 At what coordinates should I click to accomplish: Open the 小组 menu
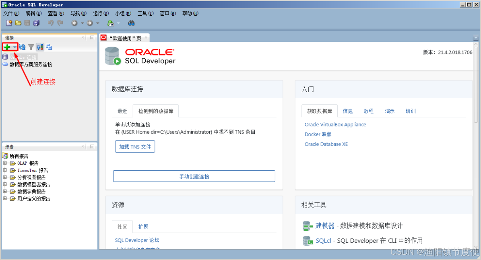coord(123,13)
